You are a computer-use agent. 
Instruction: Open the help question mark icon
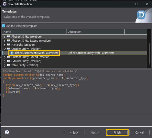click(7, 132)
